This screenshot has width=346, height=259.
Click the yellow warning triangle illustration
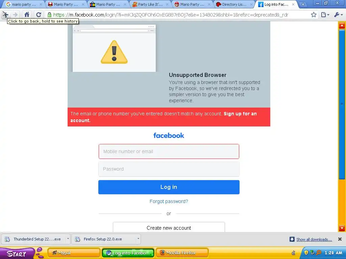114,52
